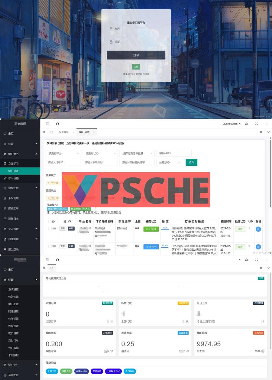Close the 学习列表 tab with its x
Screen dimensions: 272x380
[94, 132]
